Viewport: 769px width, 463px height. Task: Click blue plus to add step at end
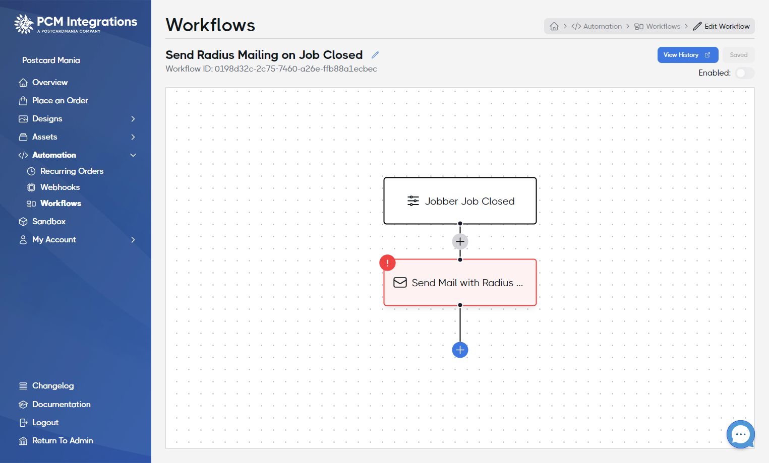click(460, 350)
